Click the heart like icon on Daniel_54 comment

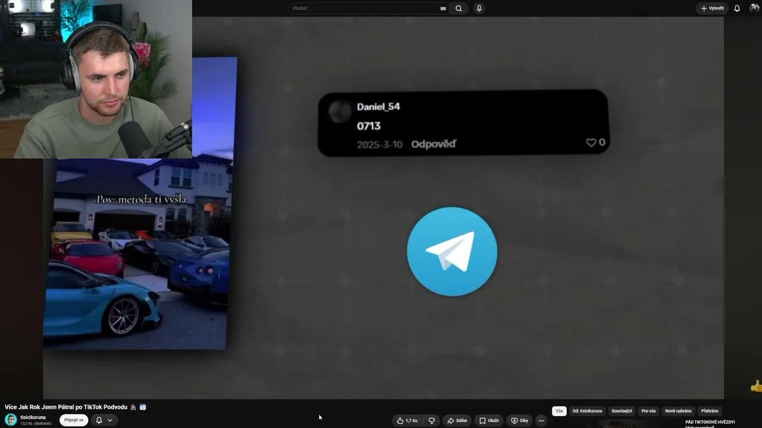[x=591, y=143]
